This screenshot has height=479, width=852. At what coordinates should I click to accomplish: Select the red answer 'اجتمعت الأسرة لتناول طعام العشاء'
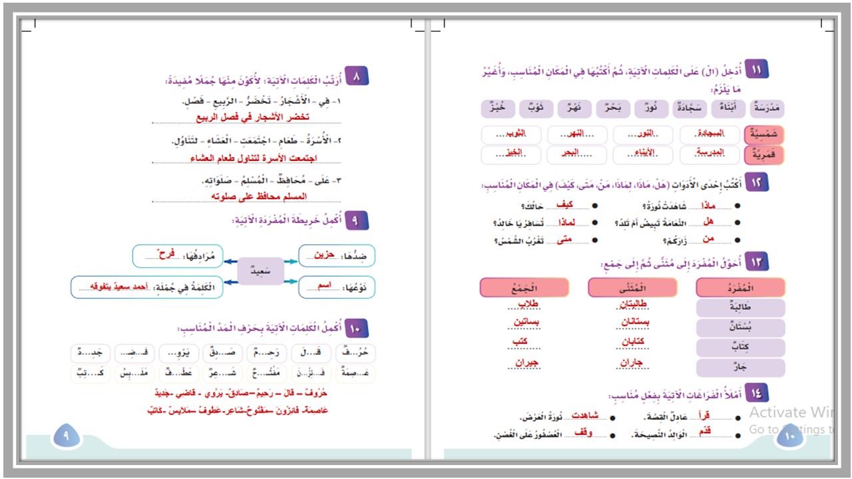(253, 158)
